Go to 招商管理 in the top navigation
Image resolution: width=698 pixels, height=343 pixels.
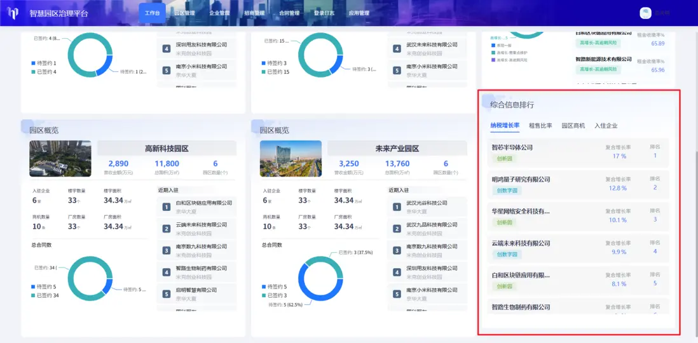point(254,13)
